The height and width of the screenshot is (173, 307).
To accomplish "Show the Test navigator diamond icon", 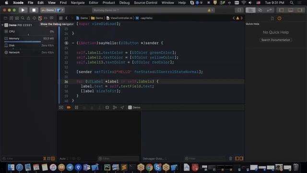I will (34, 18).
